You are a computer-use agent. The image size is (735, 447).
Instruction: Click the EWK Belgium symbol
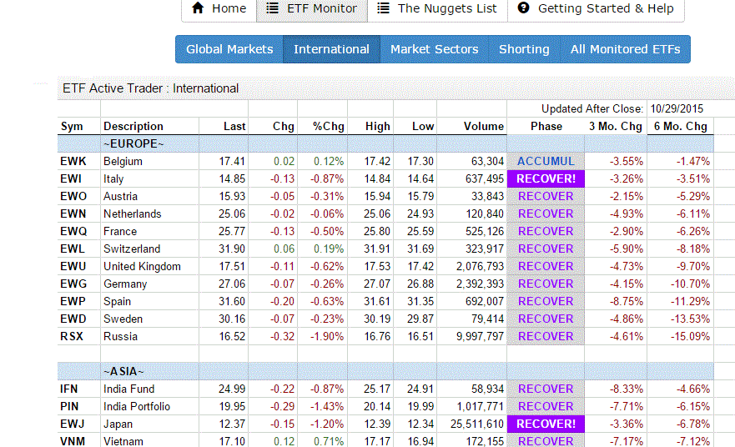pyautogui.click(x=73, y=161)
